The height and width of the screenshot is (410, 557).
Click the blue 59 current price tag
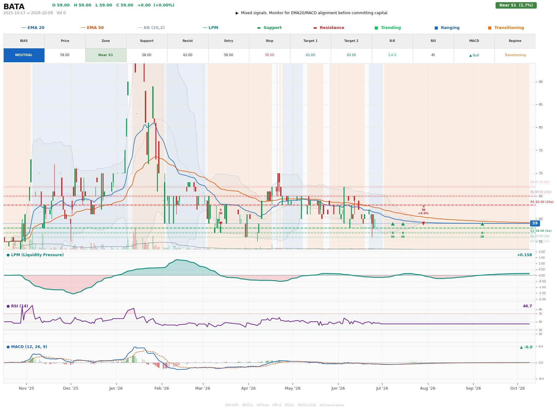pyautogui.click(x=535, y=223)
